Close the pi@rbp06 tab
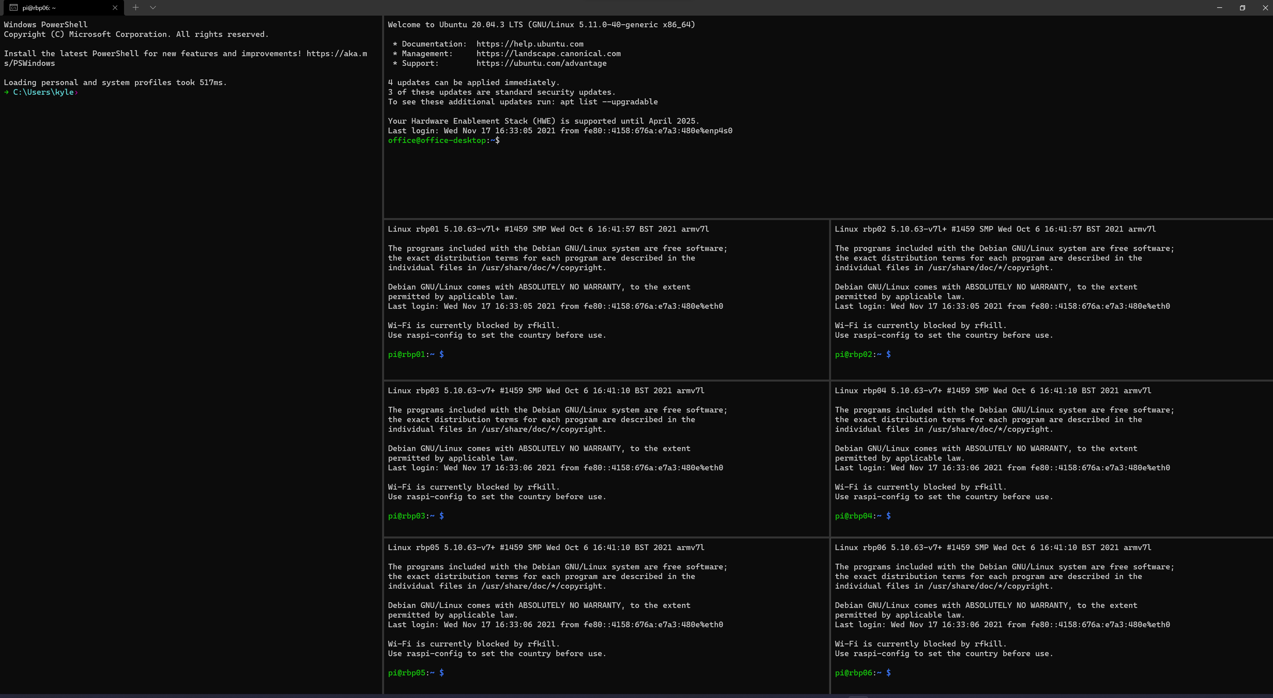The height and width of the screenshot is (698, 1273). (x=115, y=7)
